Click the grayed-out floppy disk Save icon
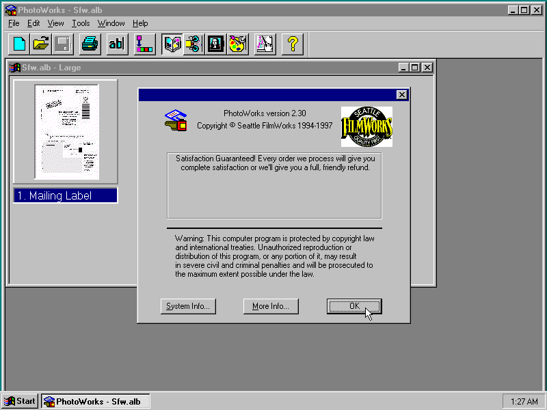 pyautogui.click(x=63, y=44)
